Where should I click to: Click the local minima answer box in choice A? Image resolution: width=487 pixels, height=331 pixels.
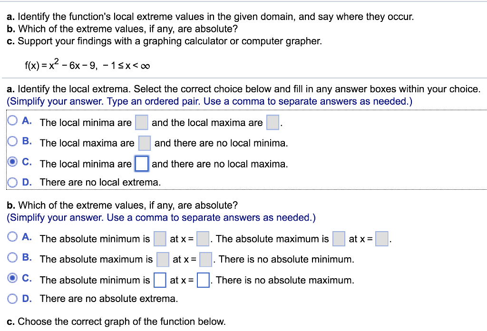tap(141, 122)
